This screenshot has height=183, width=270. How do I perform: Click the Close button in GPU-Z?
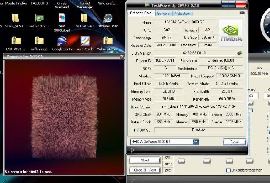coord(235,142)
